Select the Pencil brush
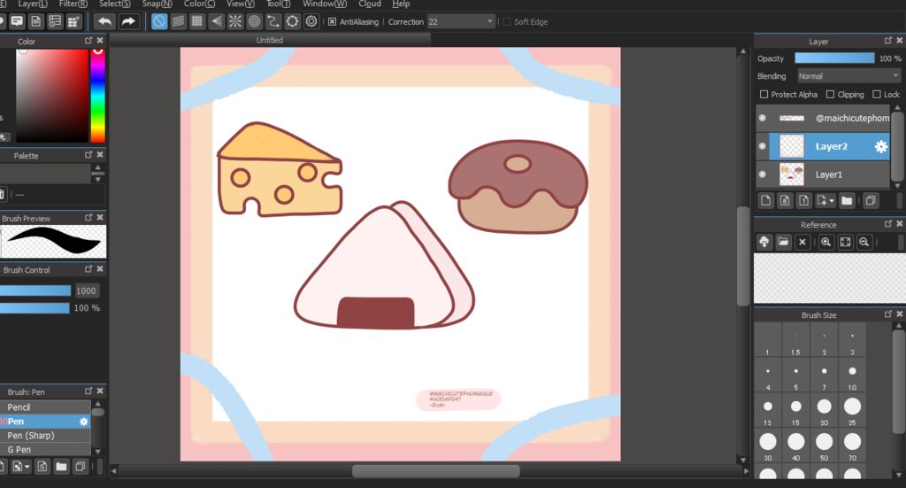Image resolution: width=906 pixels, height=488 pixels. tap(45, 407)
